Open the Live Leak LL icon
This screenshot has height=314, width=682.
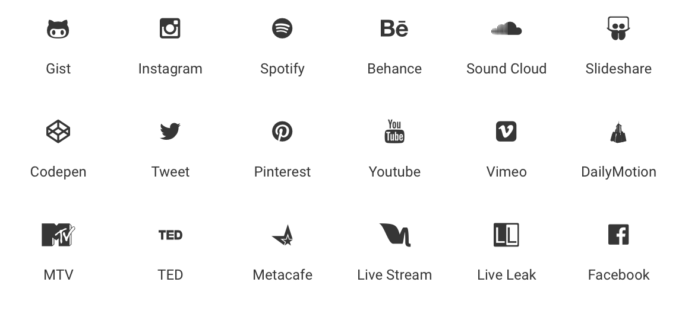(x=506, y=235)
